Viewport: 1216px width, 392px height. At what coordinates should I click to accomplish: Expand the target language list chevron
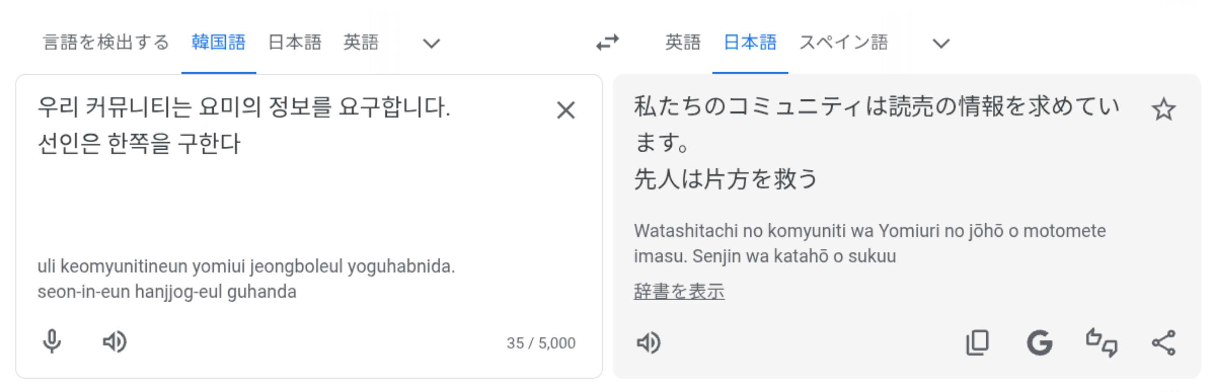[941, 44]
